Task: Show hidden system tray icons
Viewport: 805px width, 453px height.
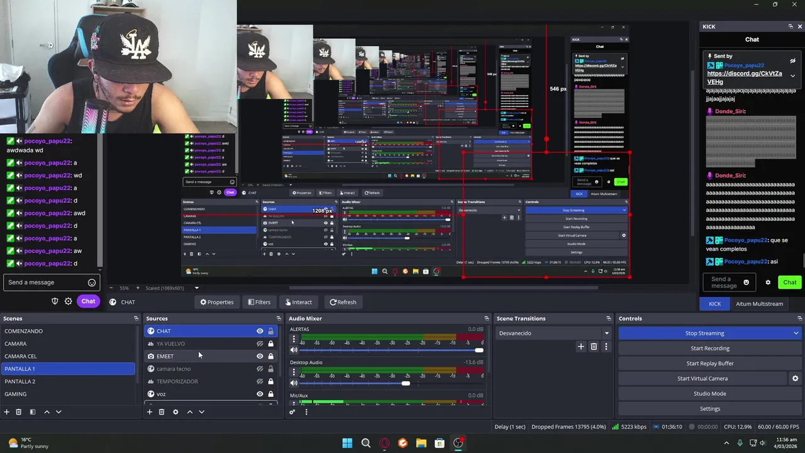Action: tap(726, 443)
